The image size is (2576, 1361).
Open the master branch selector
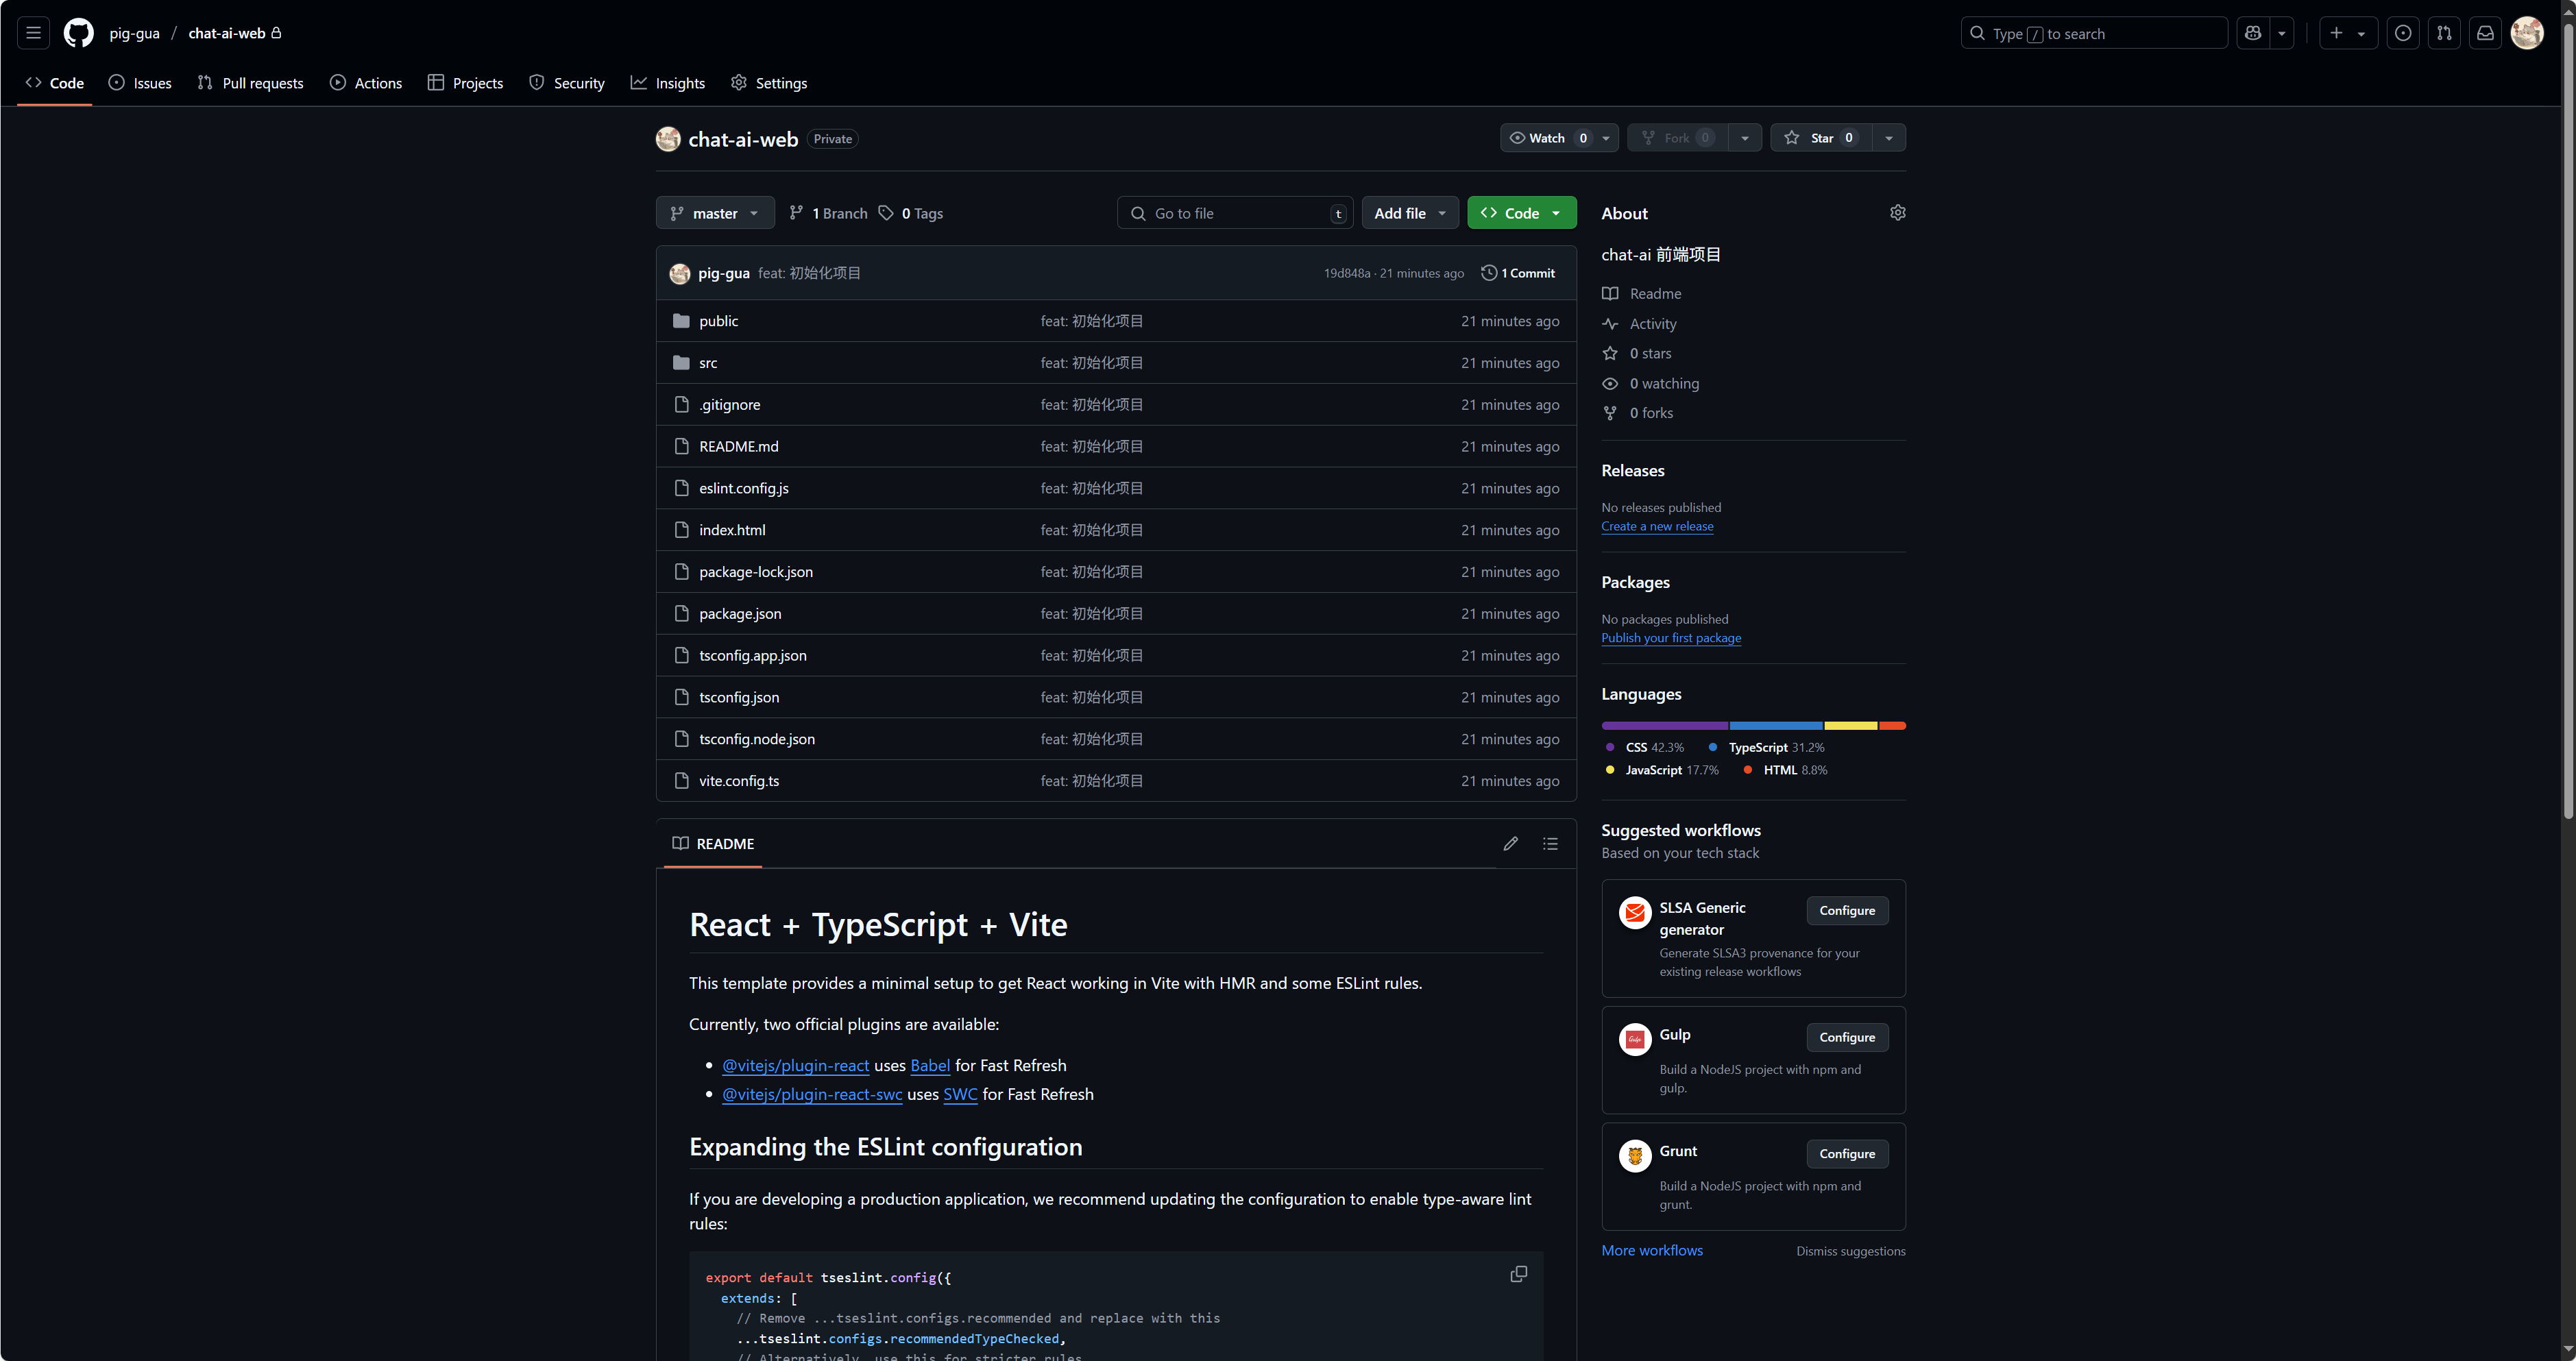click(715, 213)
